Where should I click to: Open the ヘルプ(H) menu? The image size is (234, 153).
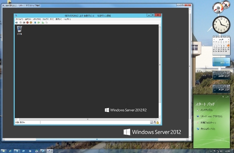point(67,19)
